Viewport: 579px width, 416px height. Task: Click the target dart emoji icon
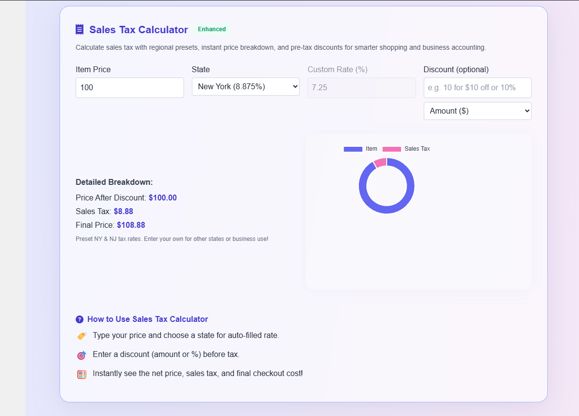point(82,355)
